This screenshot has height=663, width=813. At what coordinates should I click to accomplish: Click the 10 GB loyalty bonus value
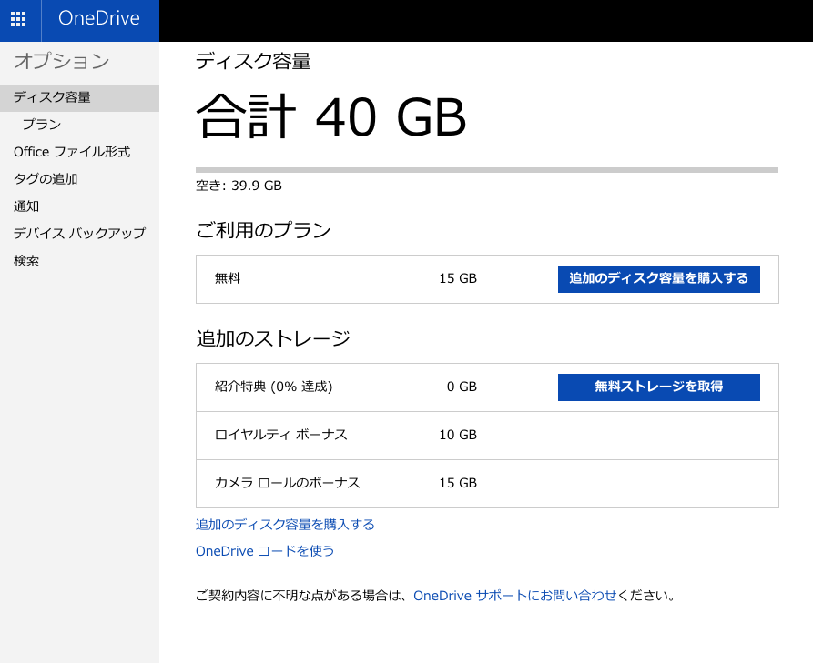458,435
